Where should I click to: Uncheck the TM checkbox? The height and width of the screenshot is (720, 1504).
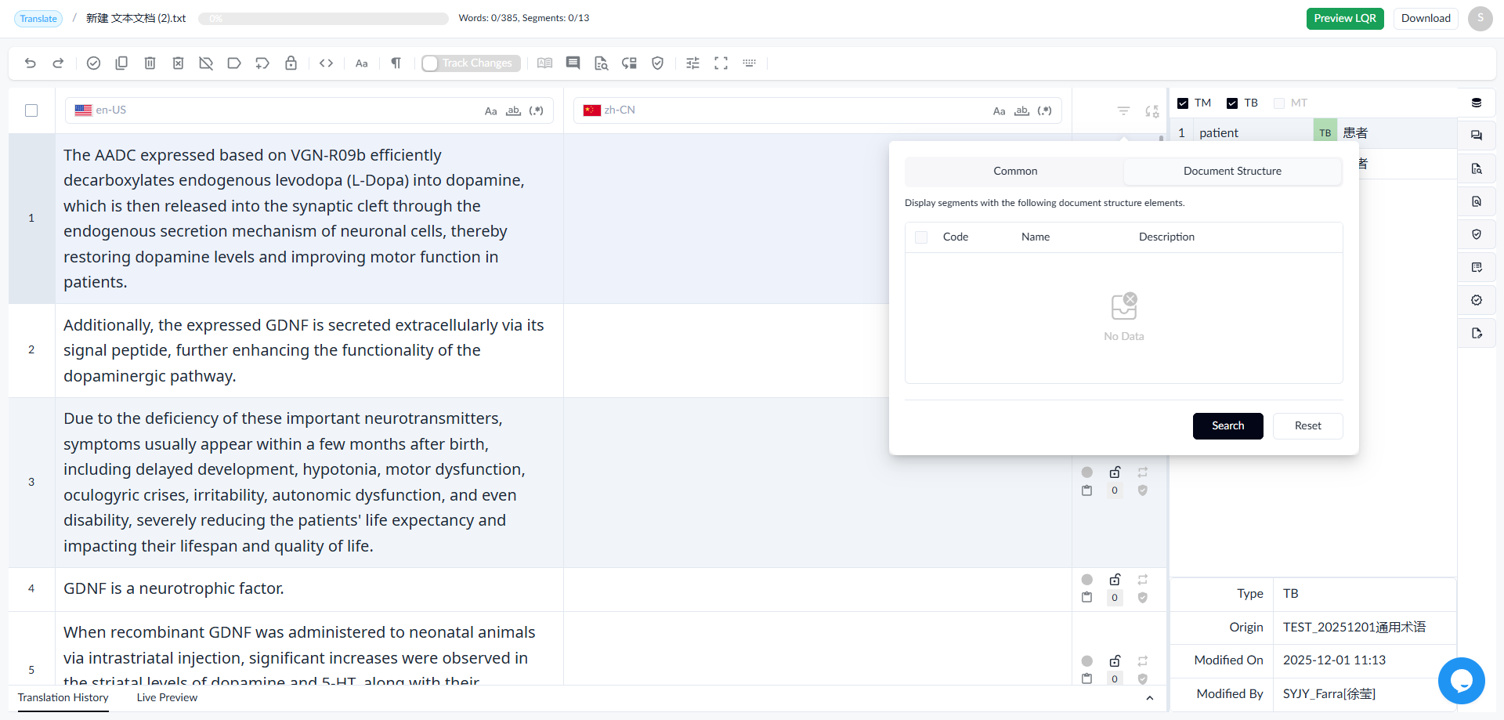(x=1183, y=103)
